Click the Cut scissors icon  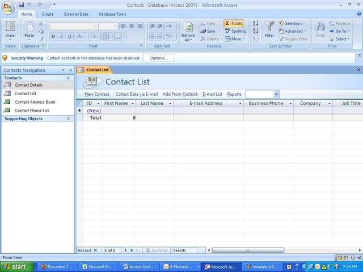[41, 23]
